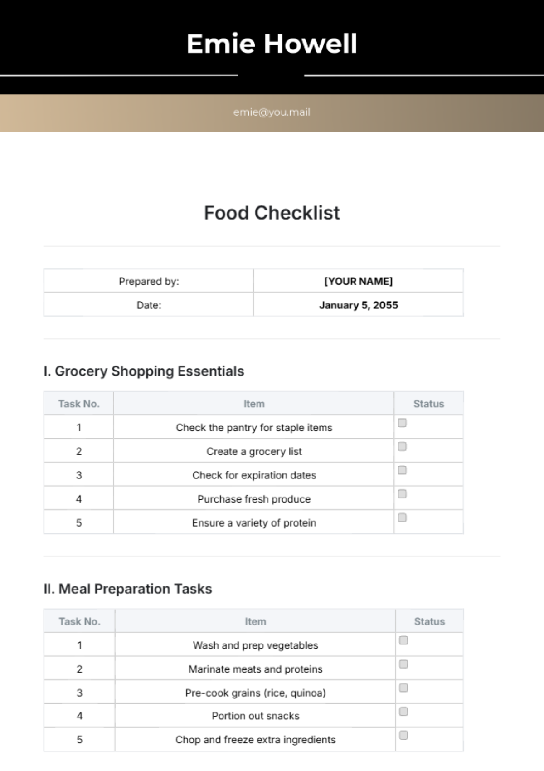Check the 'Pre-cook grains (rice, quinoa)' box
This screenshot has height=771, width=544.
403,688
